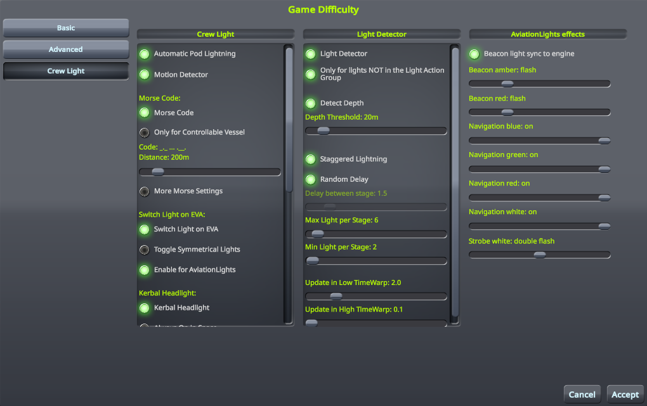Click the Light Detector column header
The width and height of the screenshot is (647, 406).
click(382, 34)
